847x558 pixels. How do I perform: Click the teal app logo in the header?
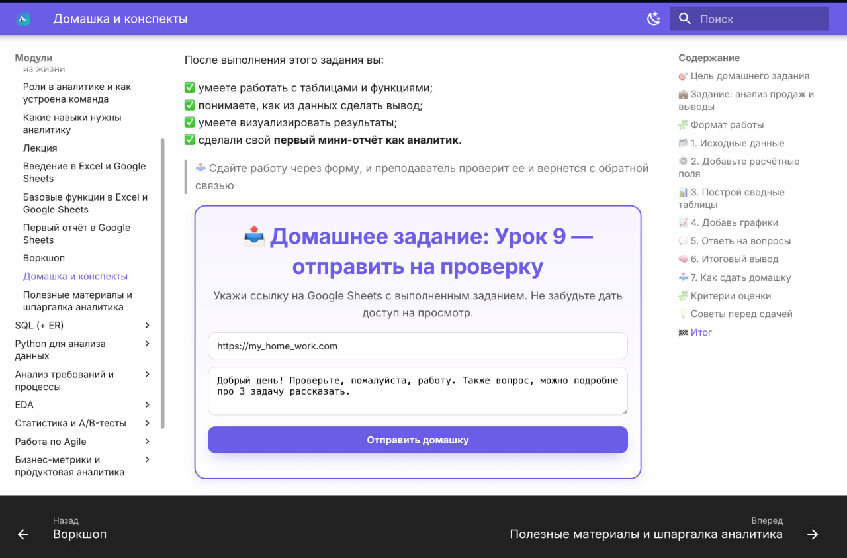point(24,19)
